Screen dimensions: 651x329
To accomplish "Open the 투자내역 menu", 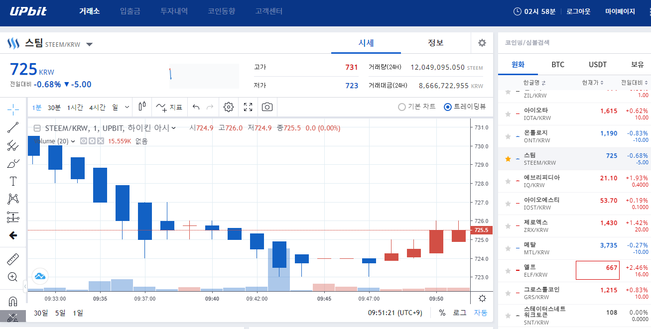I will (x=174, y=11).
